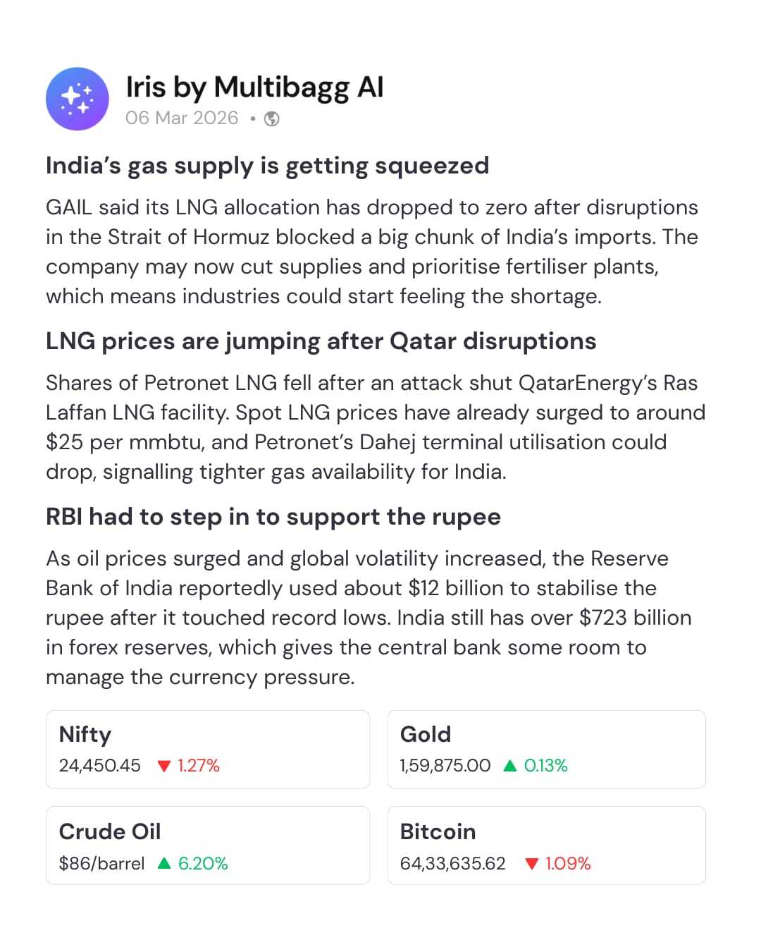Viewport: 761px width, 952px height.
Task: Open the Bitcoin market card
Action: (x=546, y=845)
